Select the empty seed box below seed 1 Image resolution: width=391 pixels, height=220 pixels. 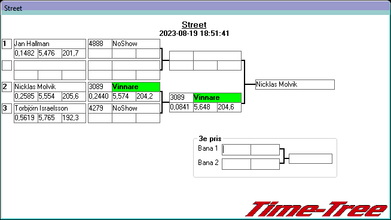pos(7,65)
